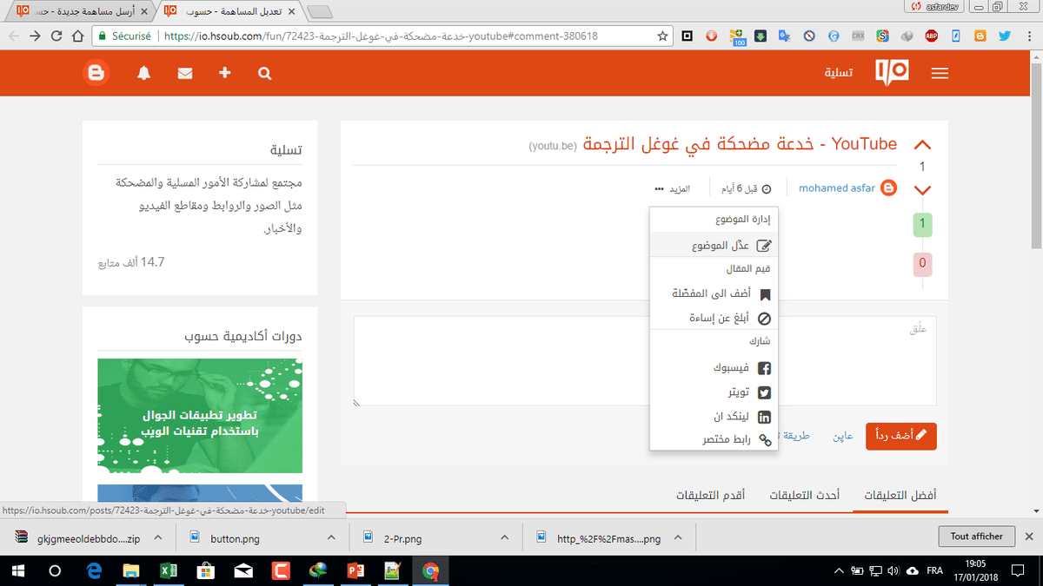Viewport: 1043px width, 586px height.
Task: Downvote the post with the down chevron
Action: [922, 189]
